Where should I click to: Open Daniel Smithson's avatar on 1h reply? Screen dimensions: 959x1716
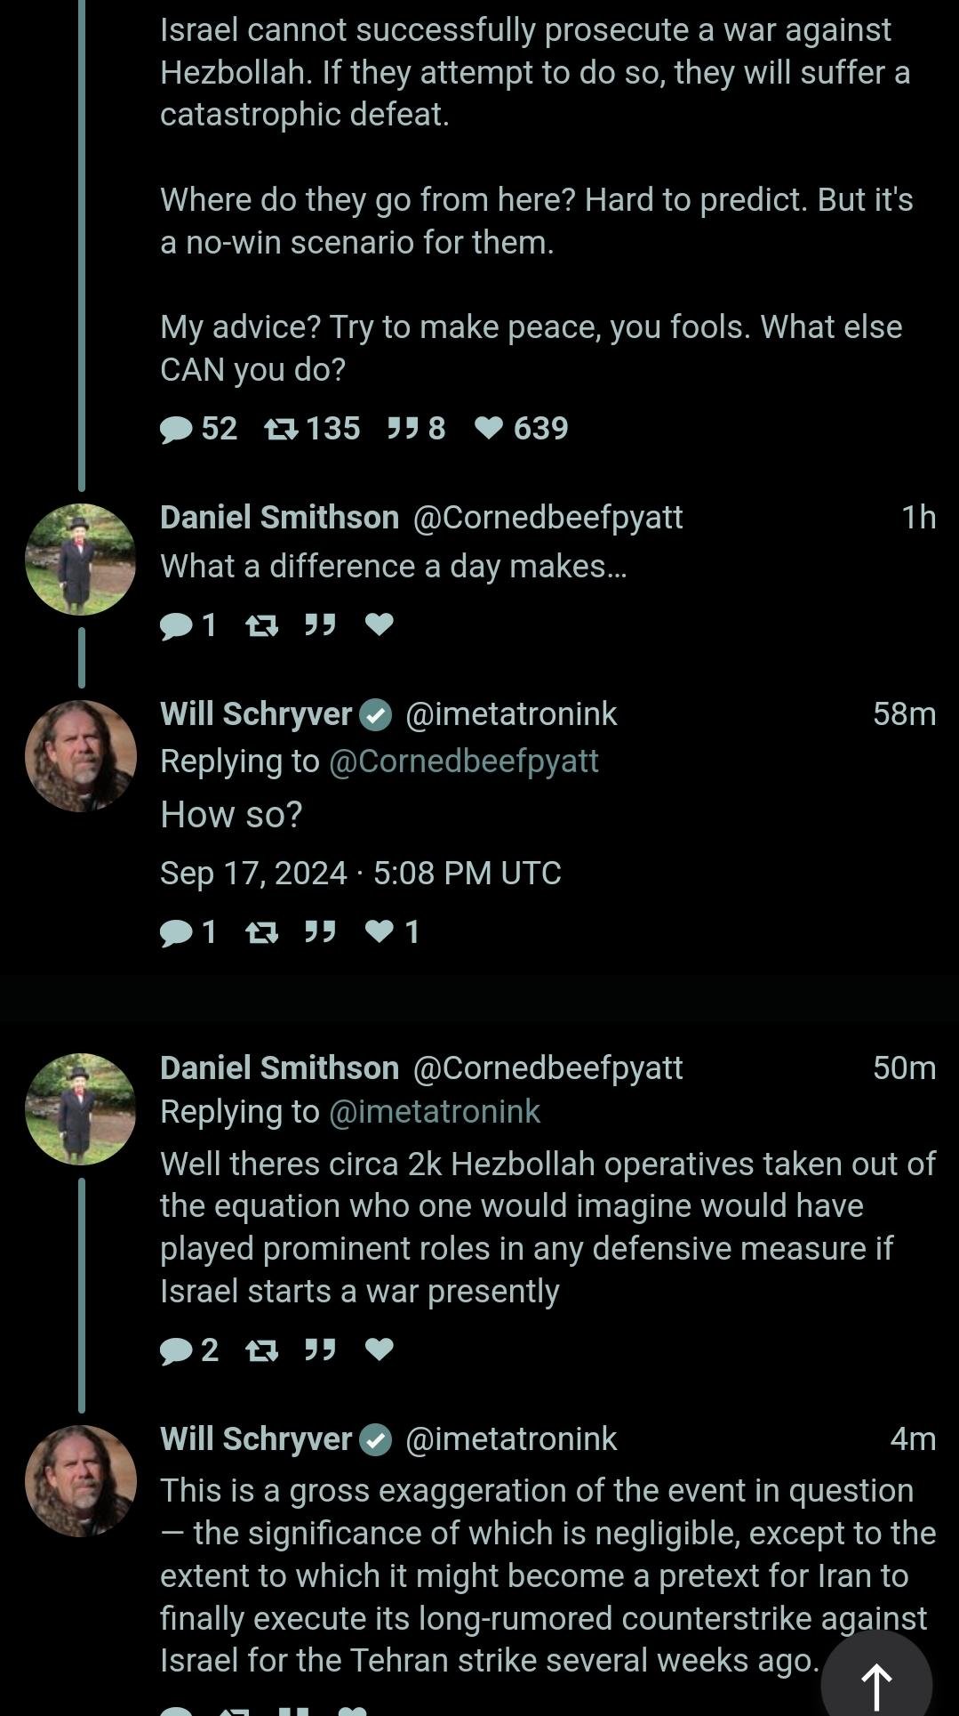coord(81,560)
